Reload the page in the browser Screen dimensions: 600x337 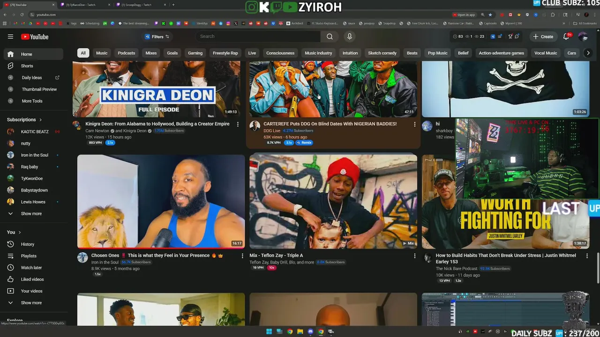coord(22,15)
